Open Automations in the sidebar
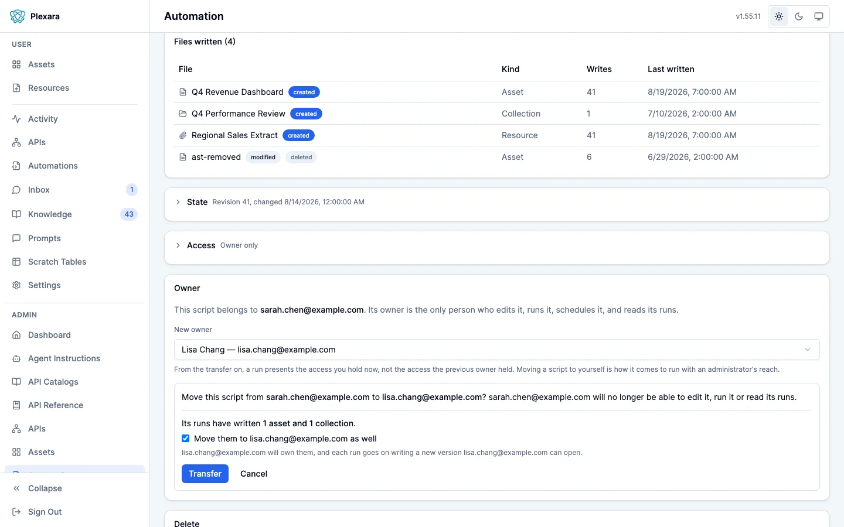Viewport: 844px width, 527px height. 74,166
